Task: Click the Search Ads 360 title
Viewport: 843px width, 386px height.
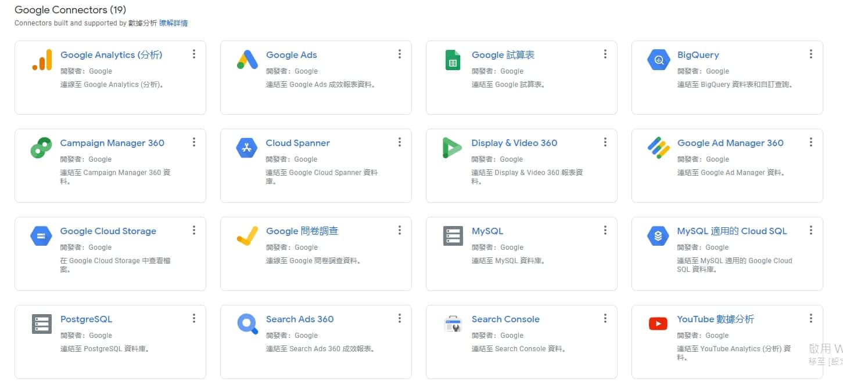Action: coord(300,319)
